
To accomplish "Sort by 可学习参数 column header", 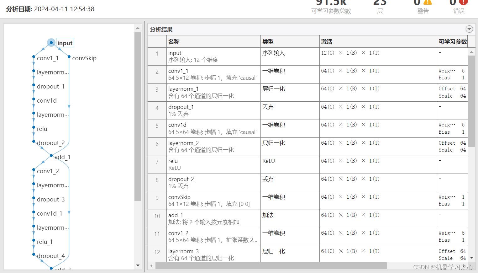I will 452,42.
